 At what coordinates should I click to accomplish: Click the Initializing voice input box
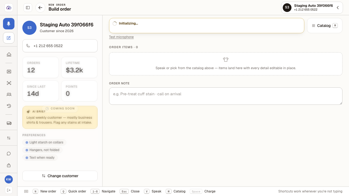pos(207,26)
